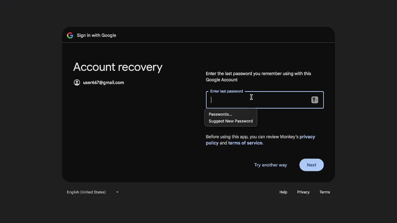This screenshot has height=223, width=397.
Task: Click the user667@gmail.com account text
Action: (103, 82)
